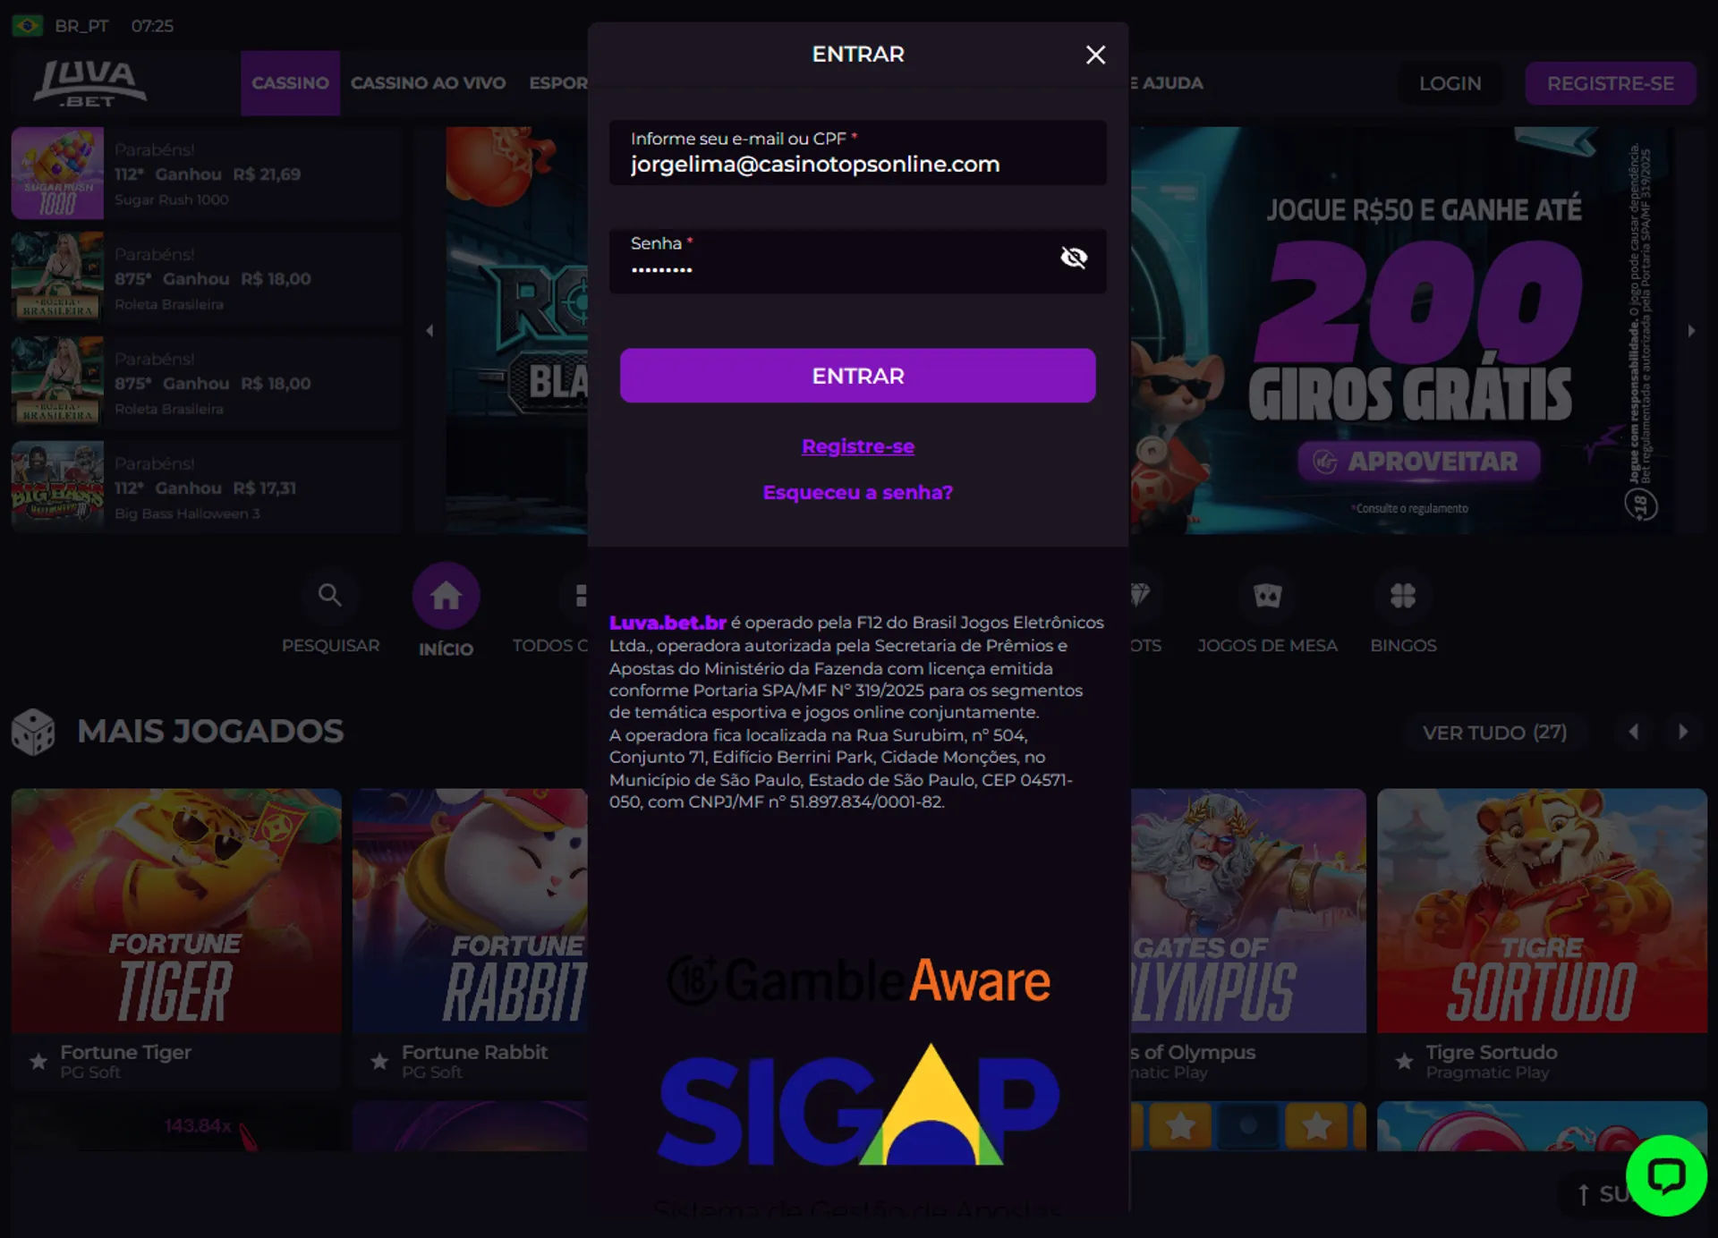The height and width of the screenshot is (1238, 1718).
Task: Click the Brazilian flag icon next to BR_PT
Action: tap(26, 26)
